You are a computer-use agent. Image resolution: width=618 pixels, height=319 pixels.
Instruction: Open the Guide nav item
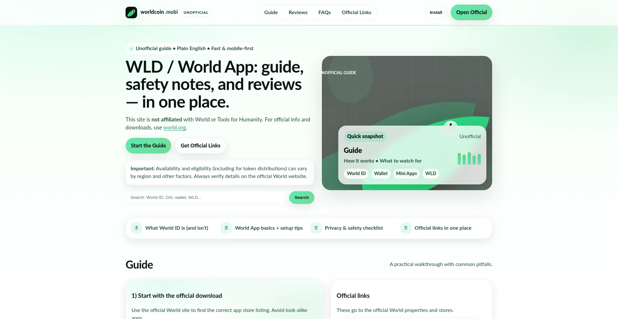(271, 13)
